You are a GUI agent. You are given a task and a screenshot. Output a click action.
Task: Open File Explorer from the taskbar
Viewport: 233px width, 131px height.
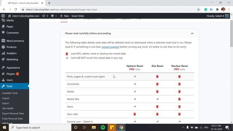(x=94, y=127)
